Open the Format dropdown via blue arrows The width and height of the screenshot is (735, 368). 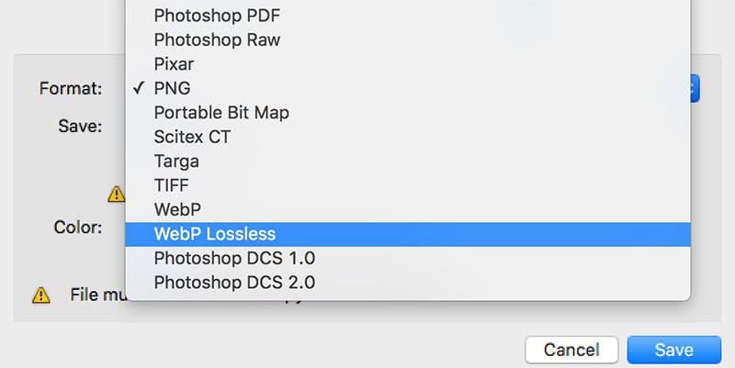[694, 88]
